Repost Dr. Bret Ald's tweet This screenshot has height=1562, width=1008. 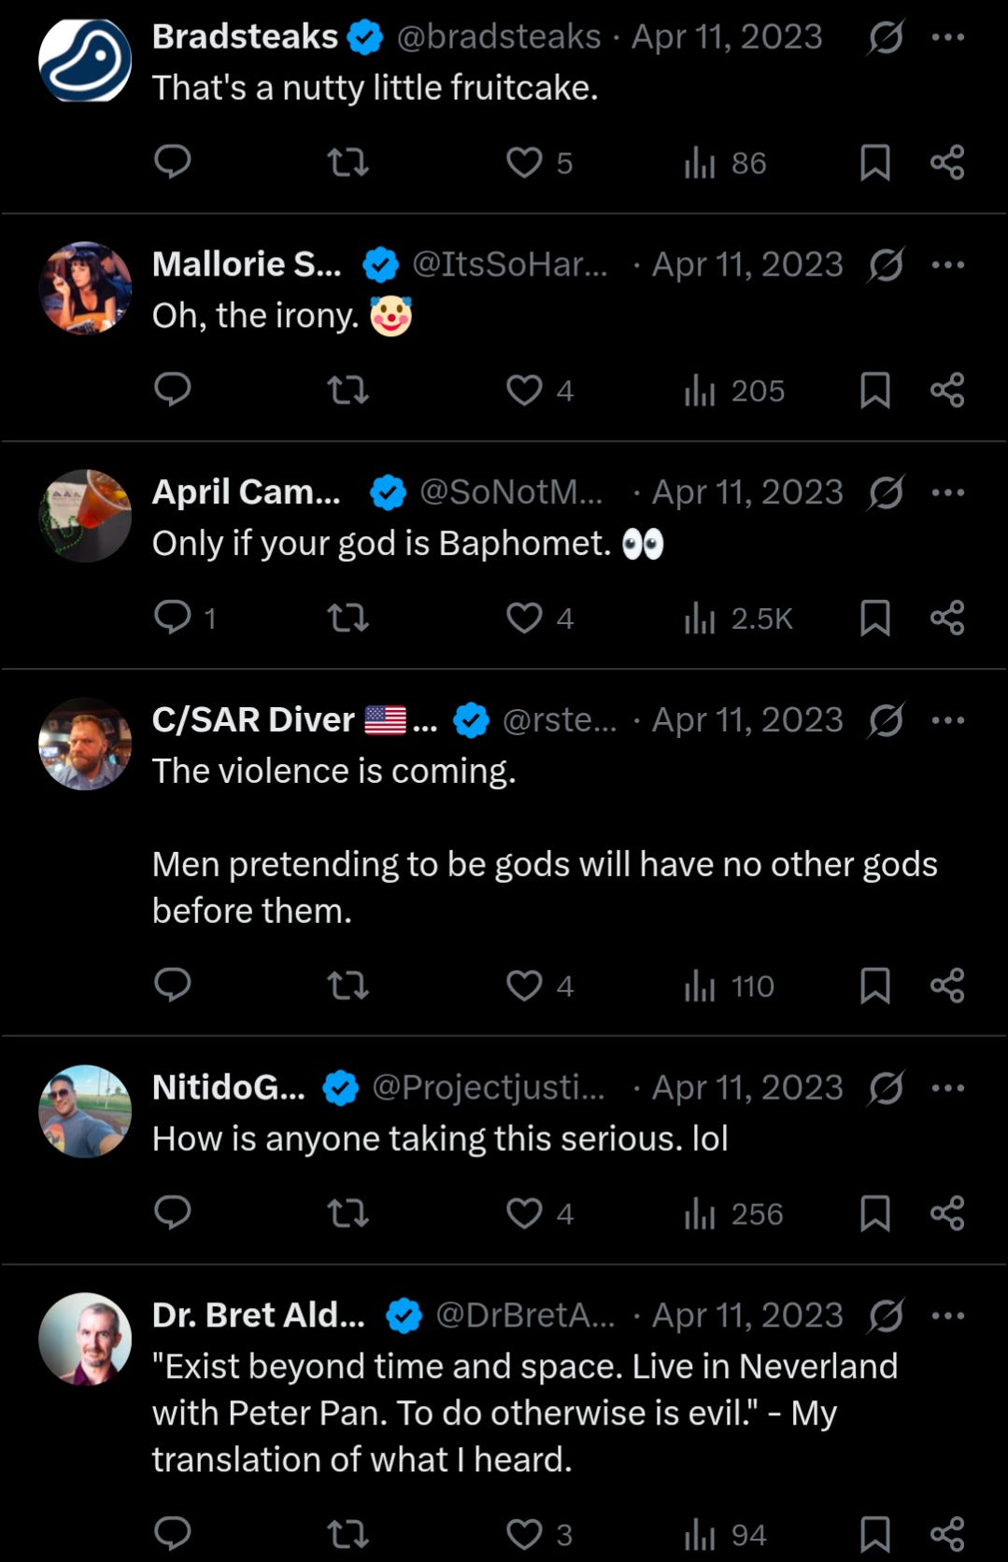pyautogui.click(x=348, y=1534)
